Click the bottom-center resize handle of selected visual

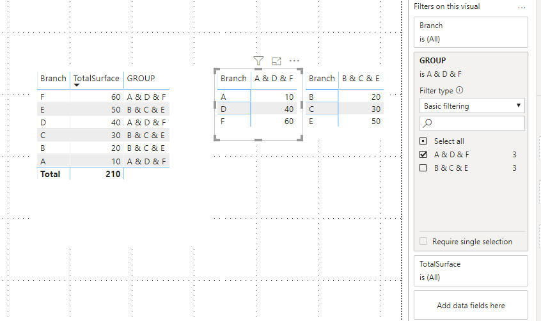pyautogui.click(x=258, y=140)
